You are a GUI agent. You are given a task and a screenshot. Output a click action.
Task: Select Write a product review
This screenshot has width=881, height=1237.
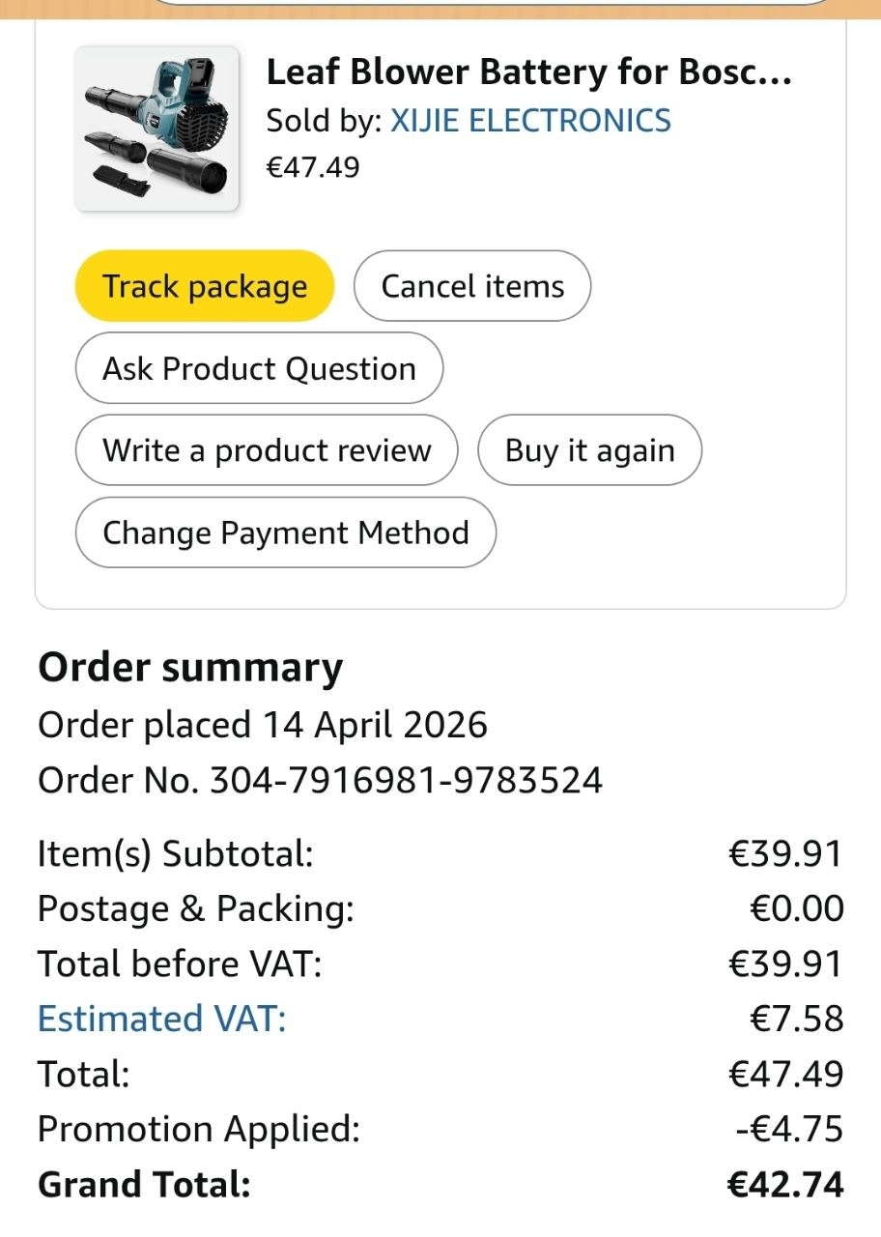tap(267, 450)
